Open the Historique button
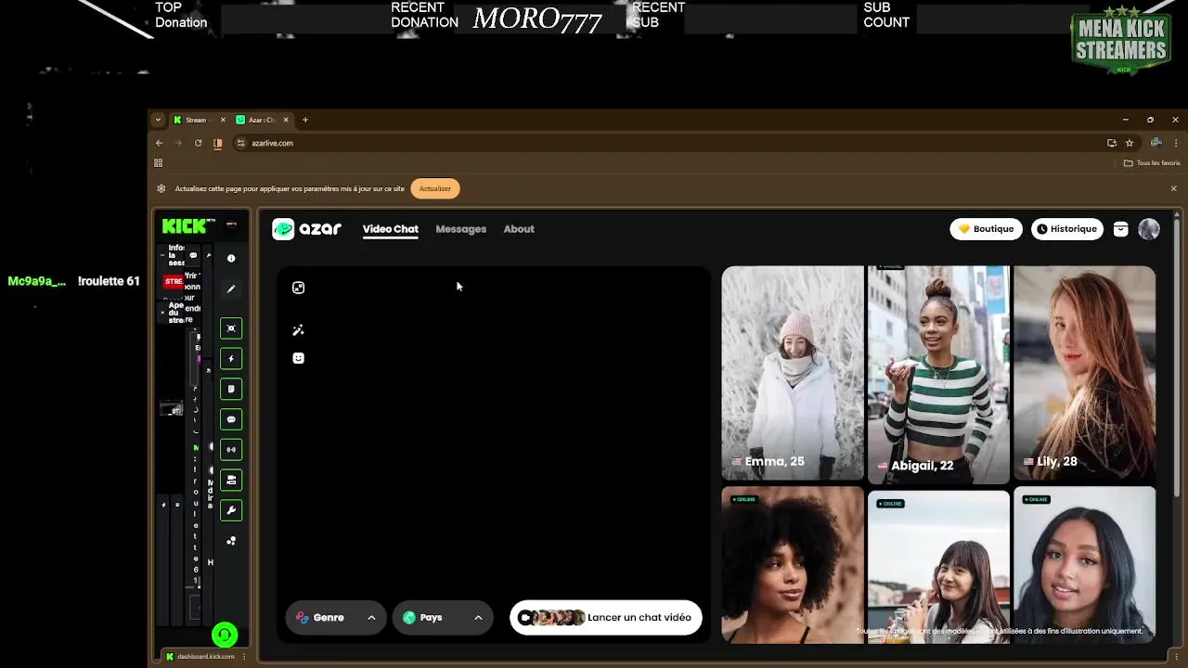Viewport: 1188px width, 668px height. coord(1067,229)
